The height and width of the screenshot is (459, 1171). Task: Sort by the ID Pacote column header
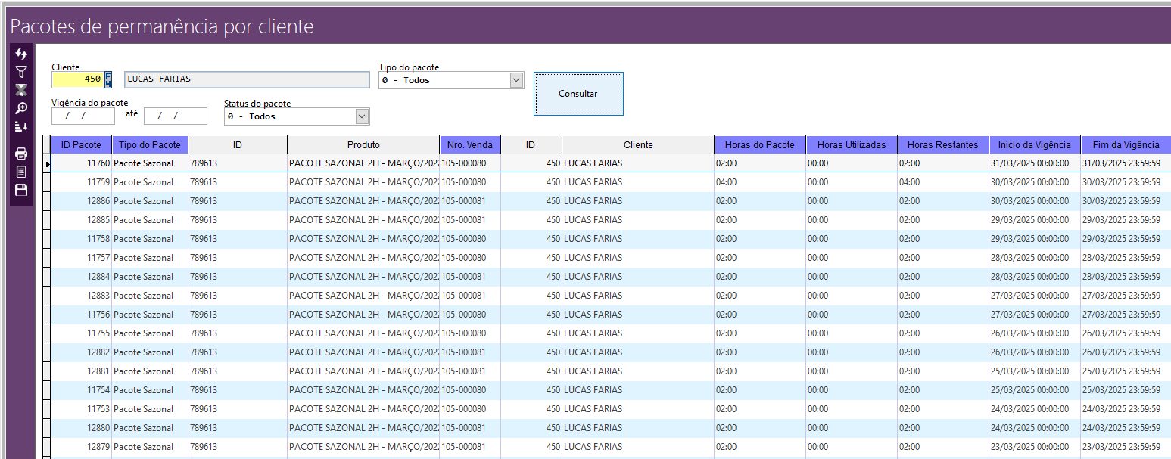coord(81,145)
